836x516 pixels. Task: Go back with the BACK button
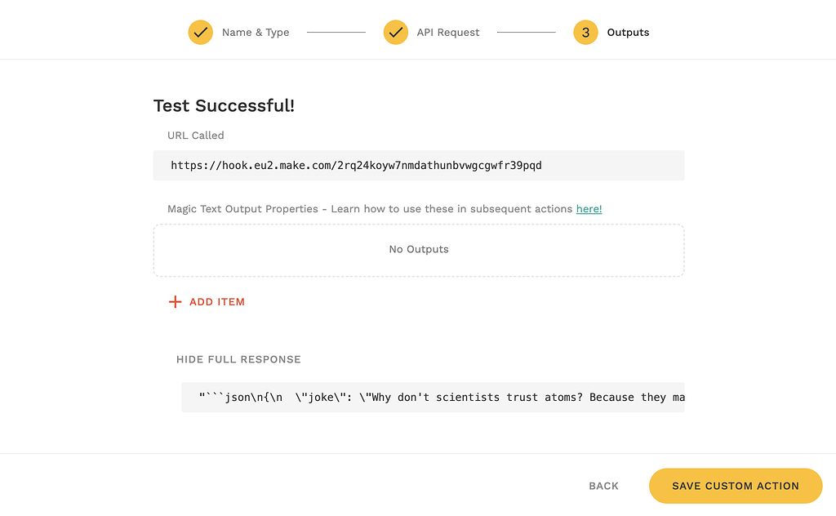click(x=603, y=486)
